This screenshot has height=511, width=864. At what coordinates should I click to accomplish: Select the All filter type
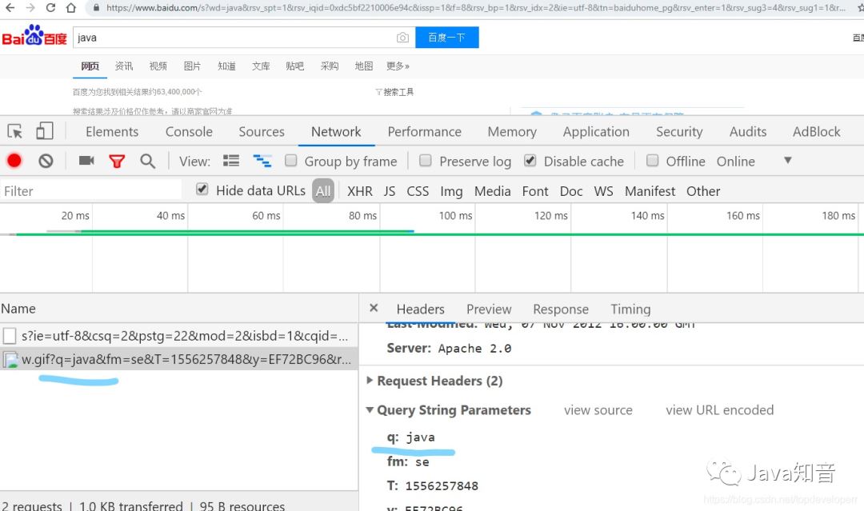click(x=323, y=191)
